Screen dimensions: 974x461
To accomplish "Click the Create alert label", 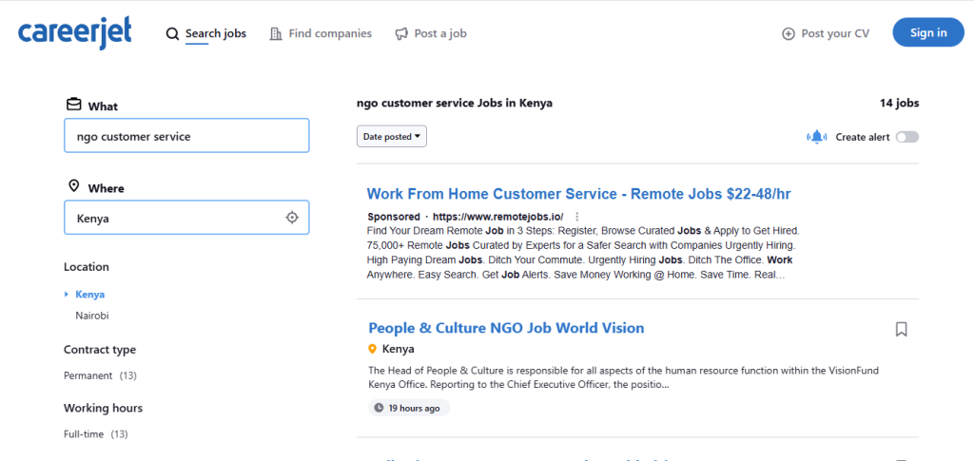I will coord(862,137).
